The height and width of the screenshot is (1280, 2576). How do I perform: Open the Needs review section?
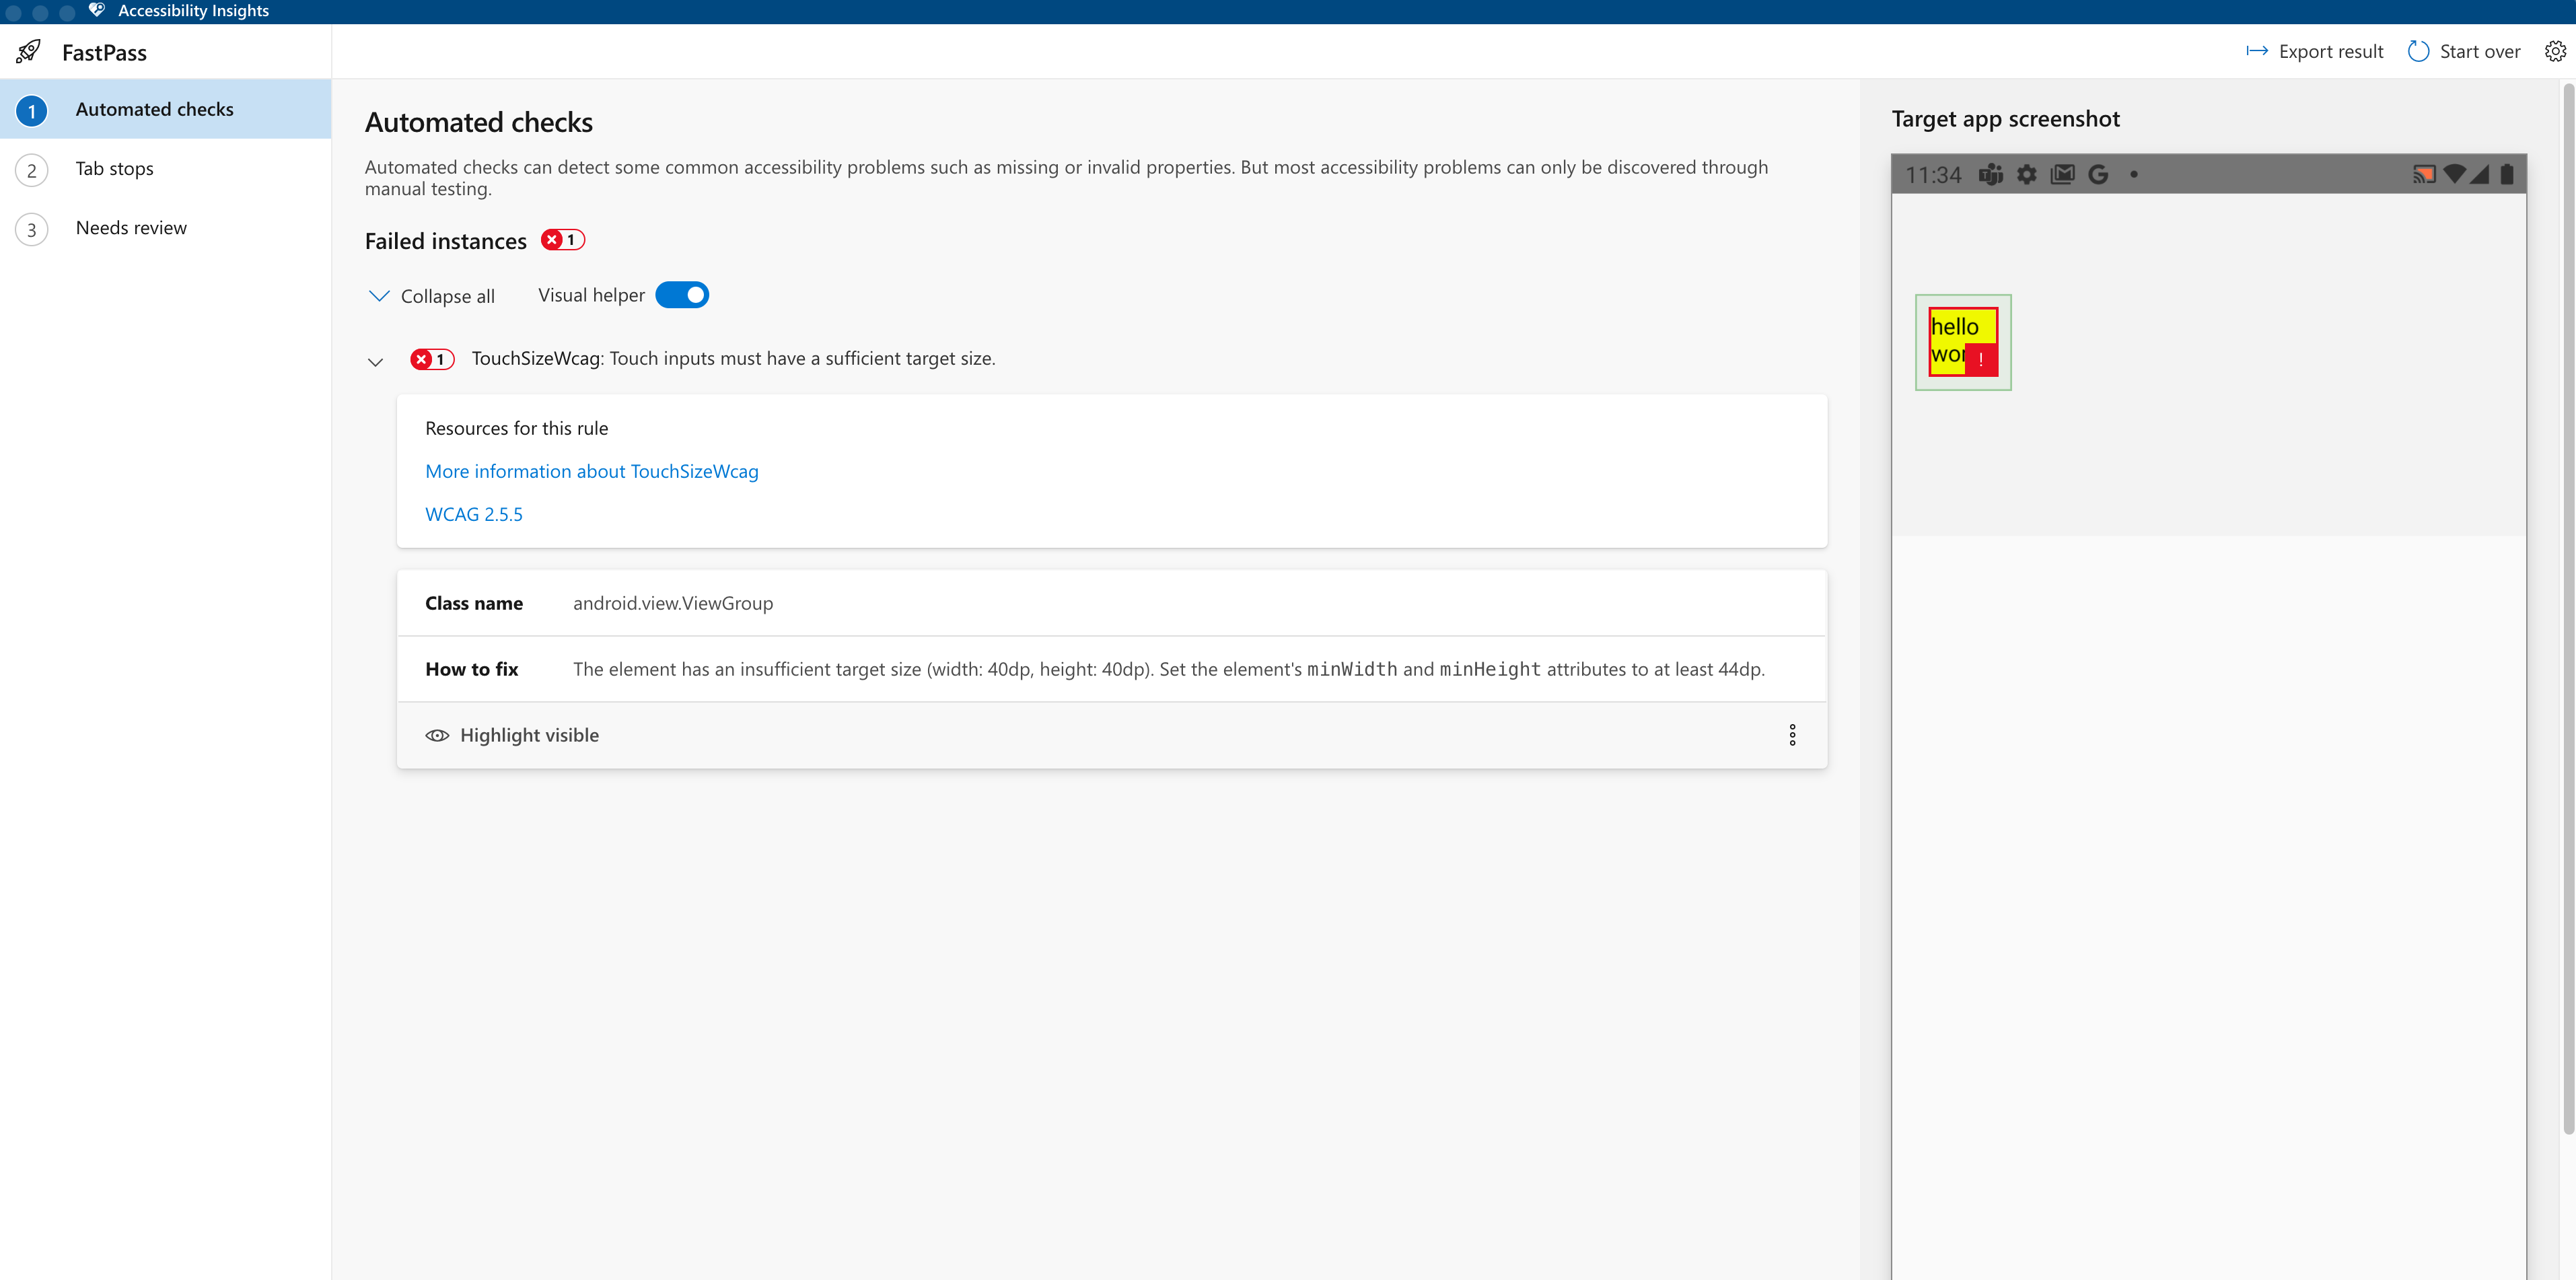tap(131, 227)
